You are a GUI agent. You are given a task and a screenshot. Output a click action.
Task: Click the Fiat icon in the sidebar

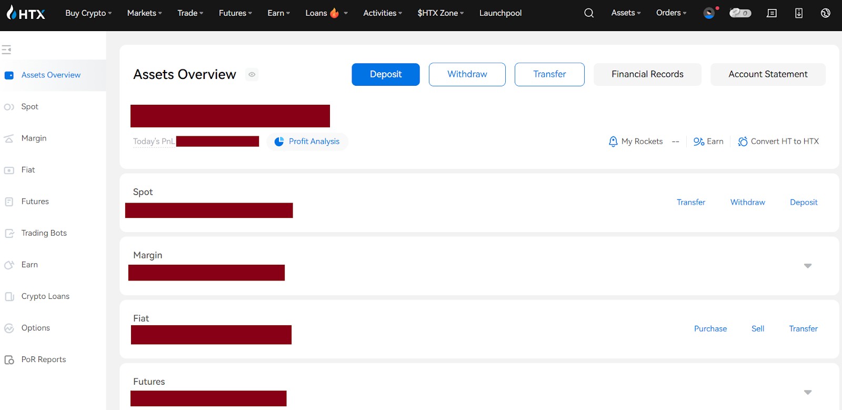pos(9,170)
